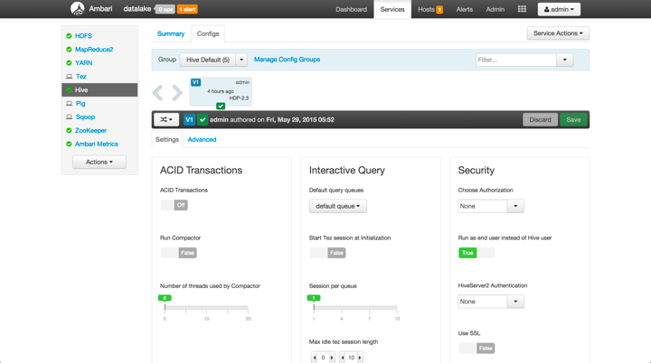Screen dimensions: 651x363
Task: Open the Manage Config Groups link
Action: [x=287, y=60]
